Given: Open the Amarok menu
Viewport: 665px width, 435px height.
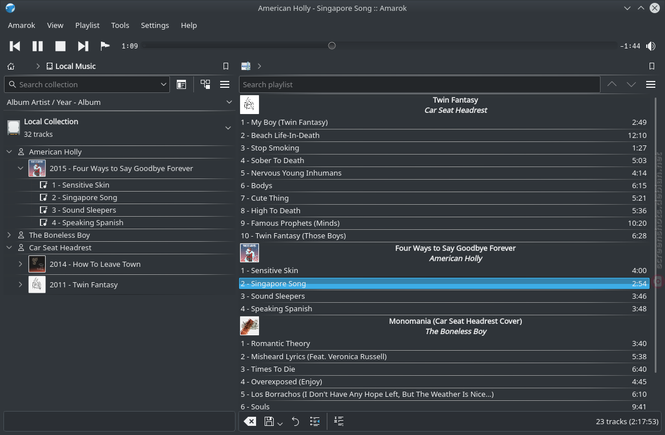Looking at the screenshot, I should [22, 26].
